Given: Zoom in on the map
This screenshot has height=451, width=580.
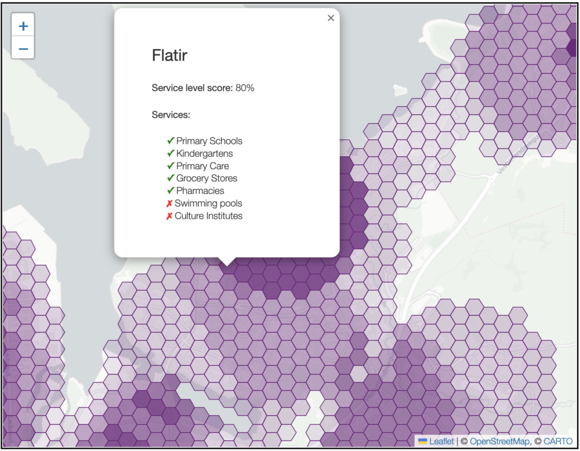Looking at the screenshot, I should (x=23, y=26).
